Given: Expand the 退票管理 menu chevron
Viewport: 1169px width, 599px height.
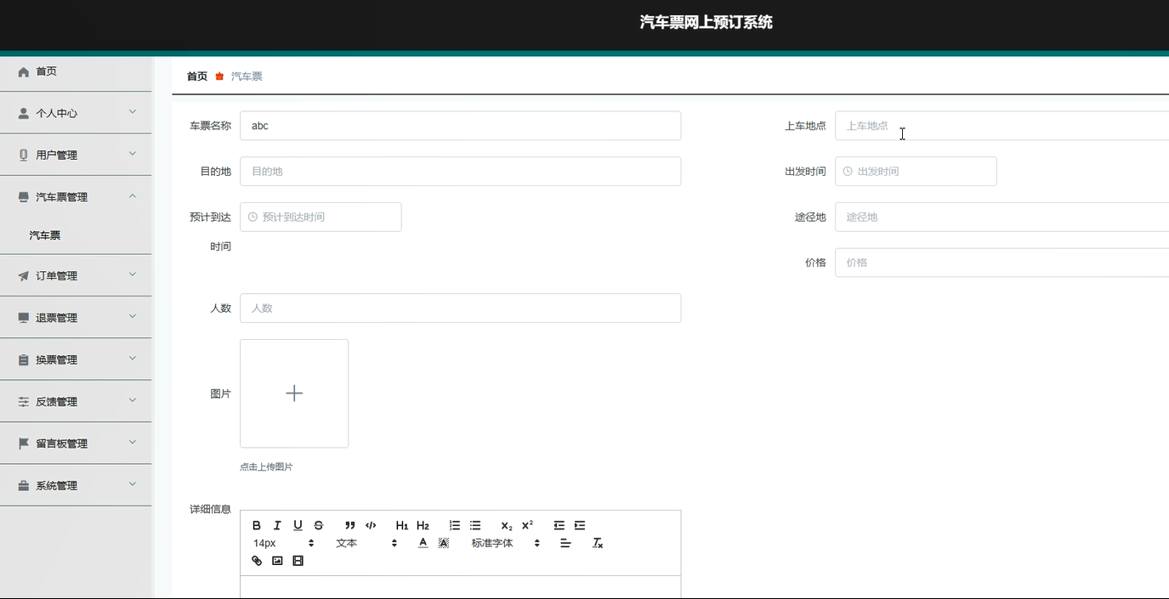Looking at the screenshot, I should [x=133, y=316].
